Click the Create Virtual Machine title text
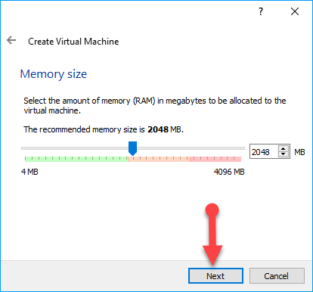Image resolution: width=313 pixels, height=292 pixels. click(73, 42)
